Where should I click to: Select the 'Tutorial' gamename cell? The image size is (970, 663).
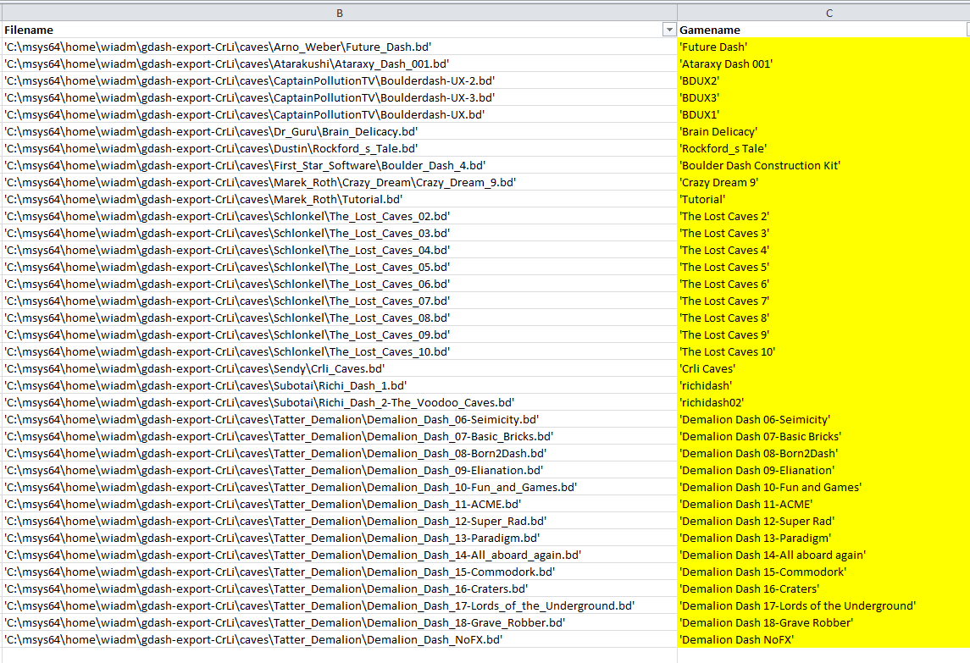(x=822, y=200)
